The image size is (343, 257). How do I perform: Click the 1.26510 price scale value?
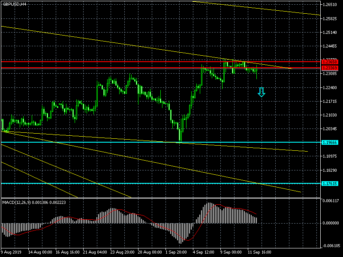[330, 5]
